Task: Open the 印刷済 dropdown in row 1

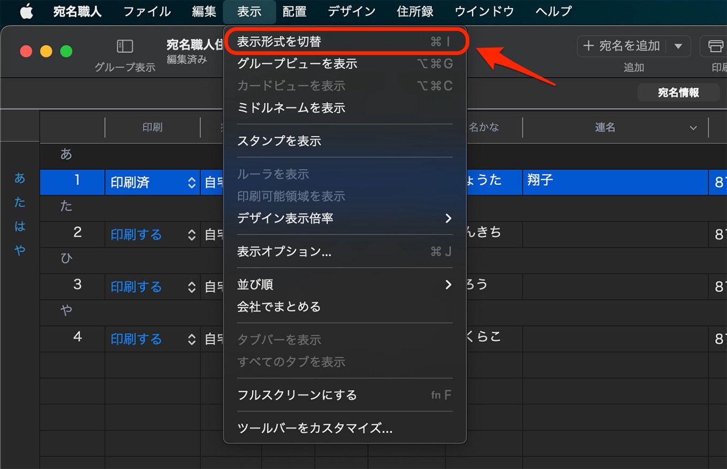Action: pyautogui.click(x=153, y=182)
